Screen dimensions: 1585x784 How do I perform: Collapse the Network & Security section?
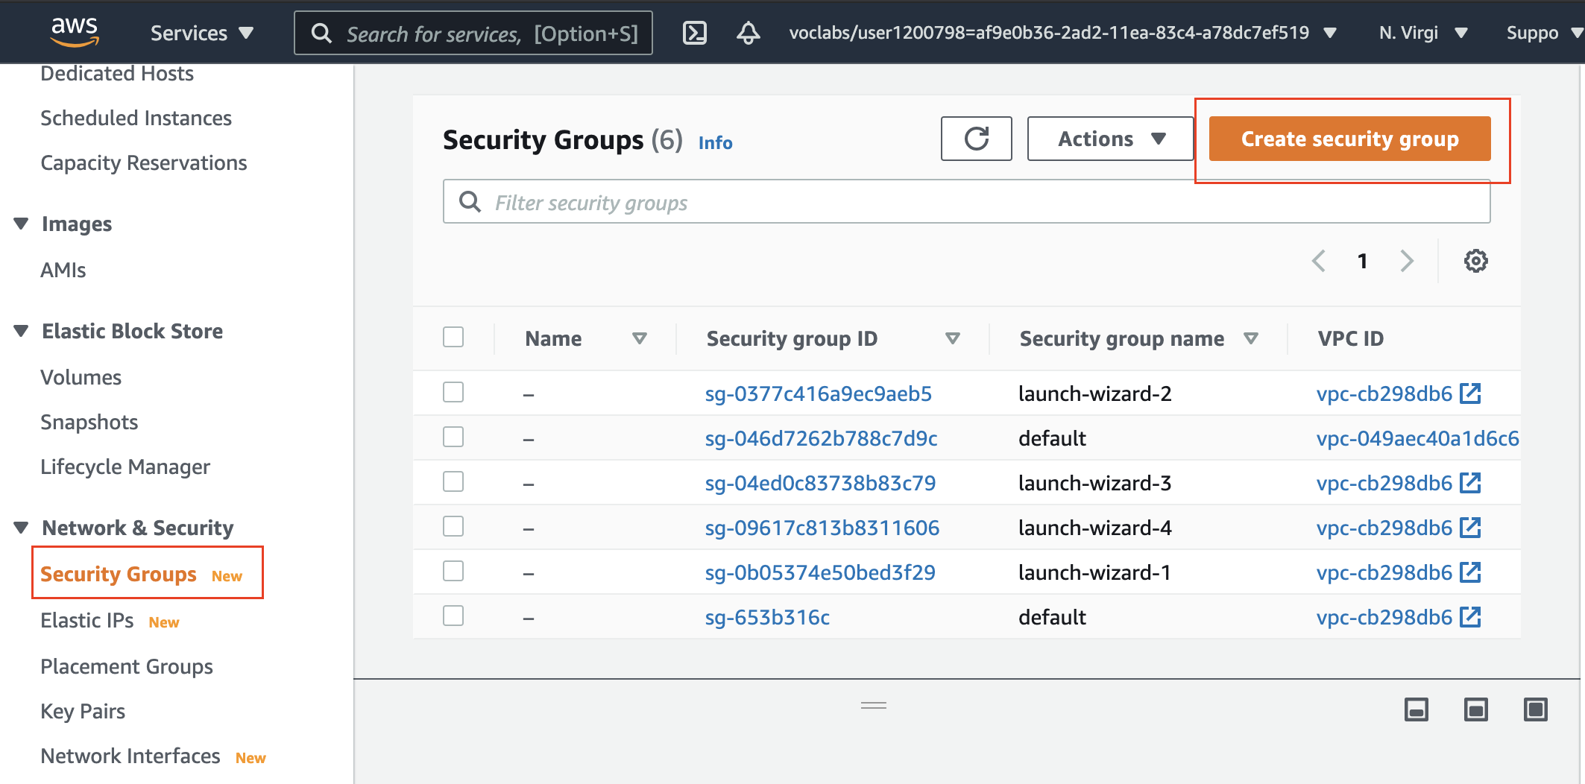pos(20,526)
